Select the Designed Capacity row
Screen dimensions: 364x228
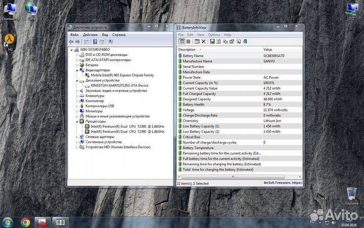(240, 99)
